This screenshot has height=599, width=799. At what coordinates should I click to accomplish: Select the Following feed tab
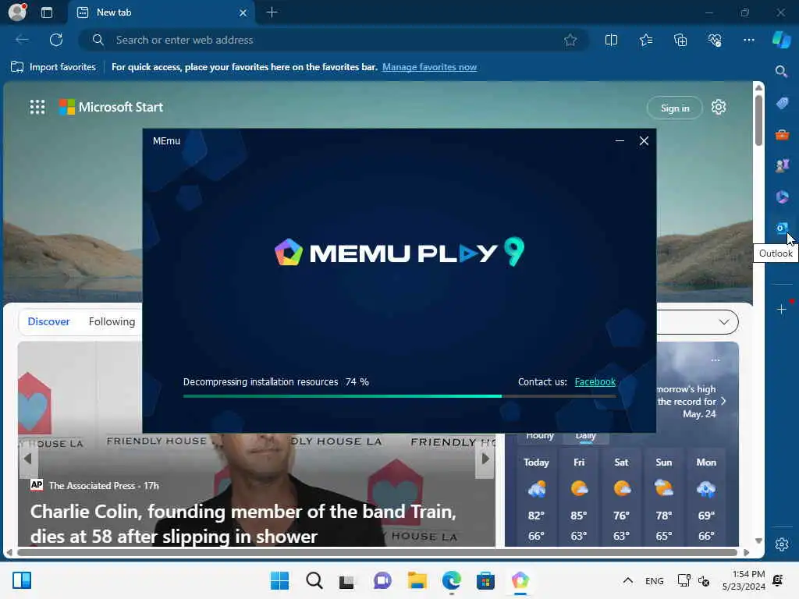(x=112, y=321)
